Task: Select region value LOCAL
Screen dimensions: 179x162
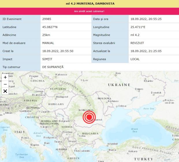Action: click(135, 59)
